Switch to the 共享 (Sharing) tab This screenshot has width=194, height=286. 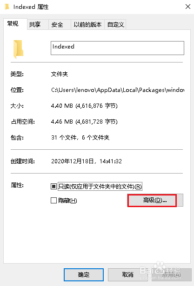tap(35, 24)
